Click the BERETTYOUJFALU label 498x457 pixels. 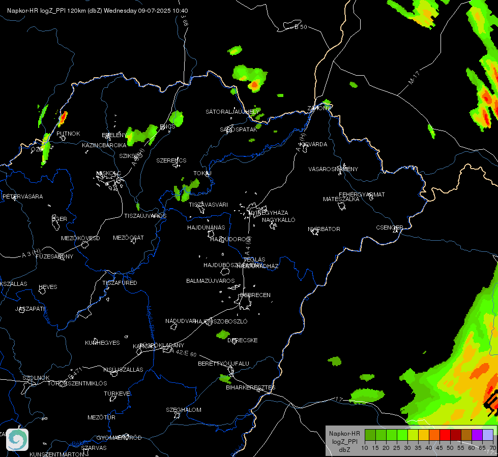tap(223, 364)
